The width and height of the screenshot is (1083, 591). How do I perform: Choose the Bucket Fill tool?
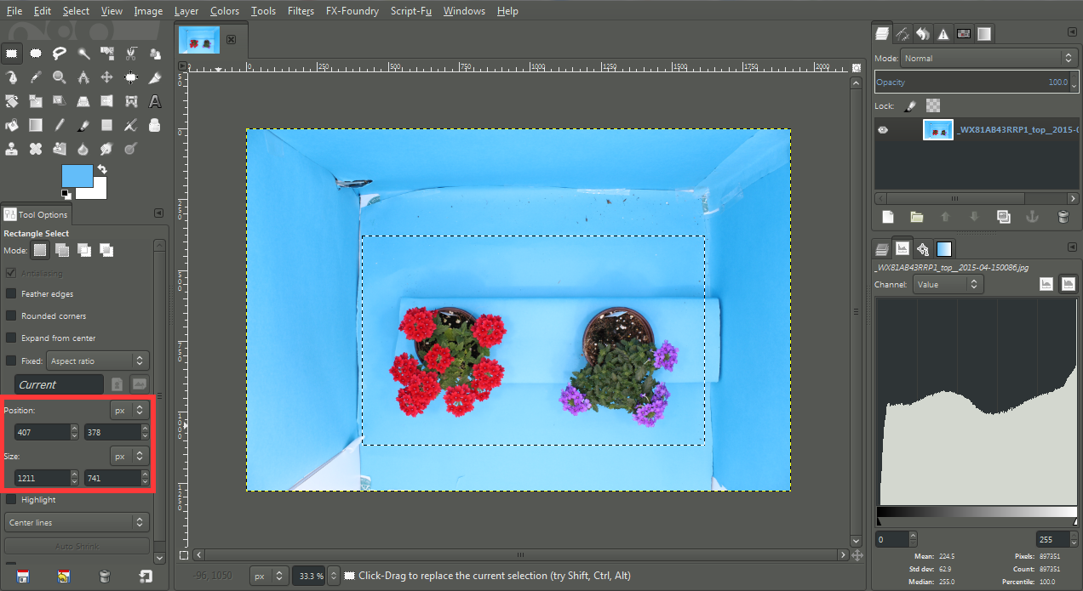click(12, 125)
